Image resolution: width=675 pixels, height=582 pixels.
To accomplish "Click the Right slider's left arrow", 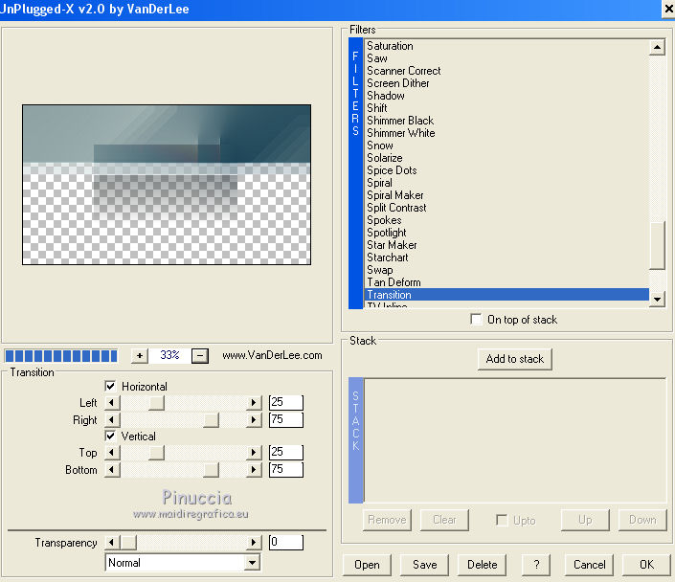I will pyautogui.click(x=112, y=420).
